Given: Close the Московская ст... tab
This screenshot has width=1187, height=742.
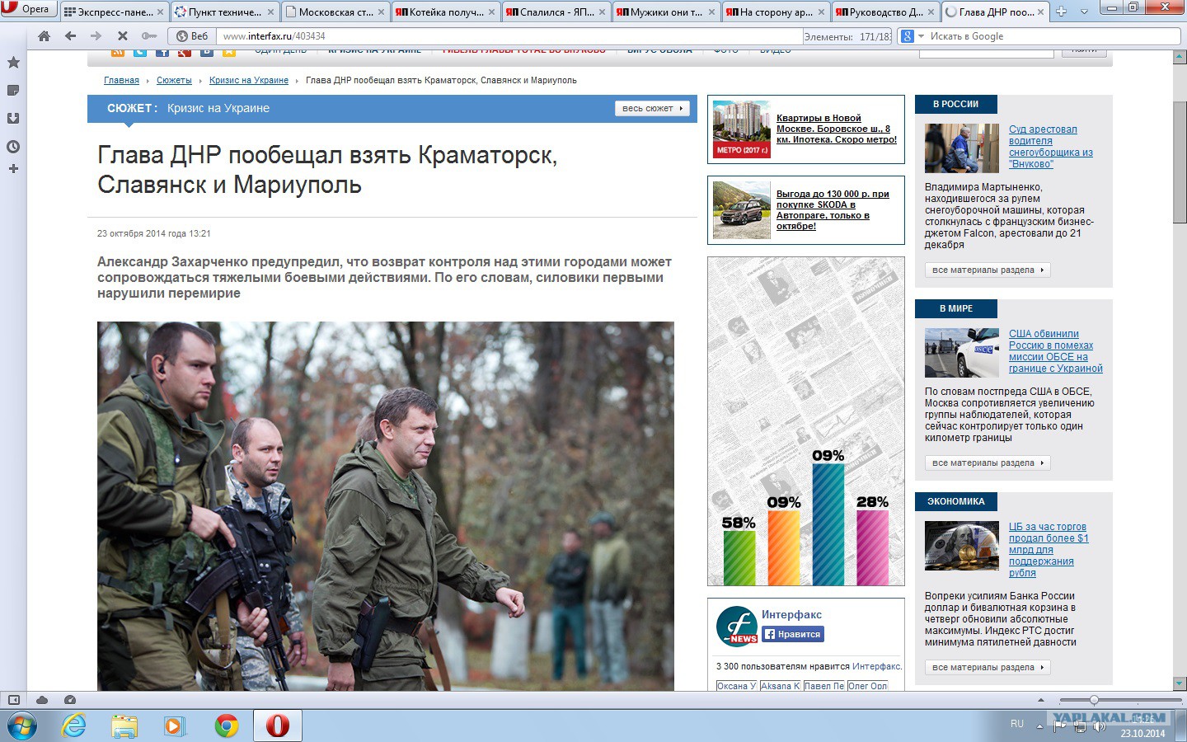Looking at the screenshot, I should coord(381,12).
